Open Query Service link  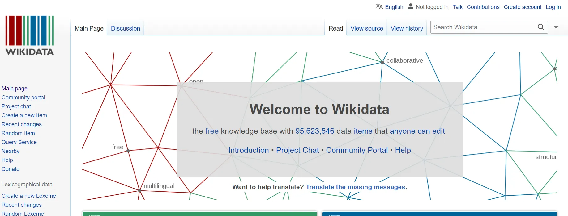coord(19,142)
